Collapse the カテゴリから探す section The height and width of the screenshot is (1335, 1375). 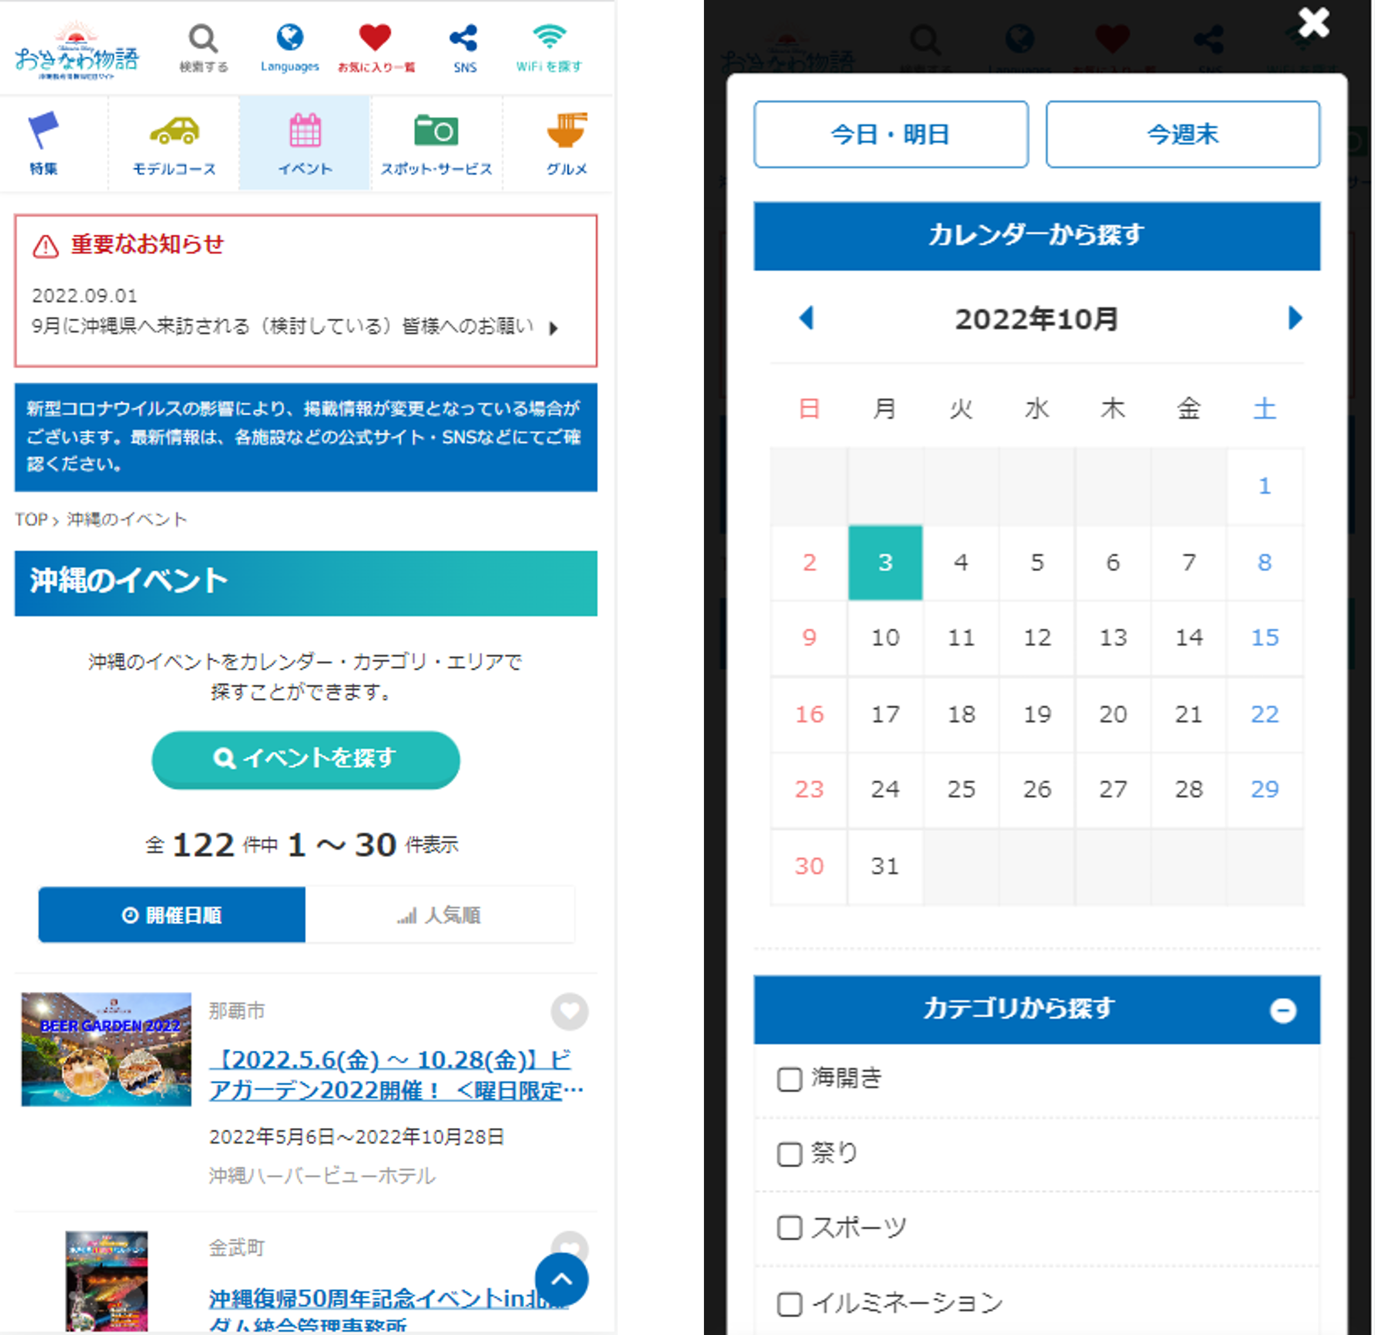(x=1283, y=1010)
